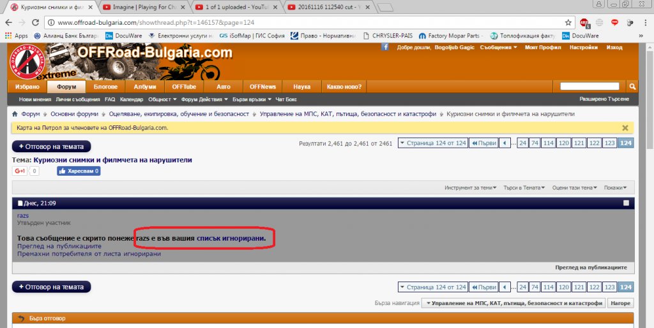Open Основни форуми breadcrumb link

point(74,114)
